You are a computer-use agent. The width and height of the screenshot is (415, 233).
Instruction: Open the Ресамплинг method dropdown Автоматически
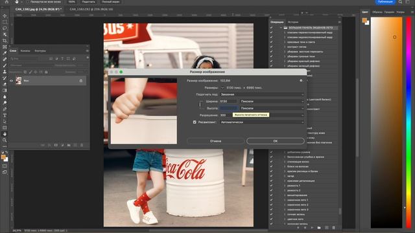[262, 122]
